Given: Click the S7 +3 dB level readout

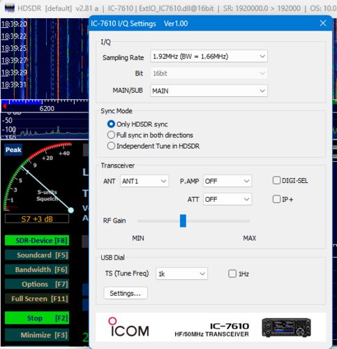Looking at the screenshot, I should click(x=37, y=219).
